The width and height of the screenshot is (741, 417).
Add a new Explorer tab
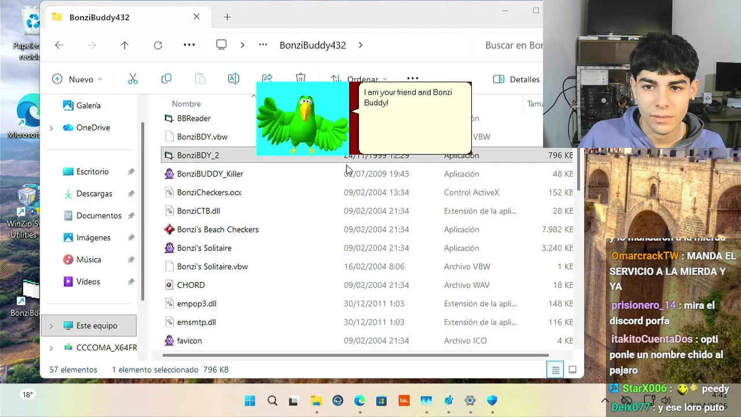pos(227,17)
